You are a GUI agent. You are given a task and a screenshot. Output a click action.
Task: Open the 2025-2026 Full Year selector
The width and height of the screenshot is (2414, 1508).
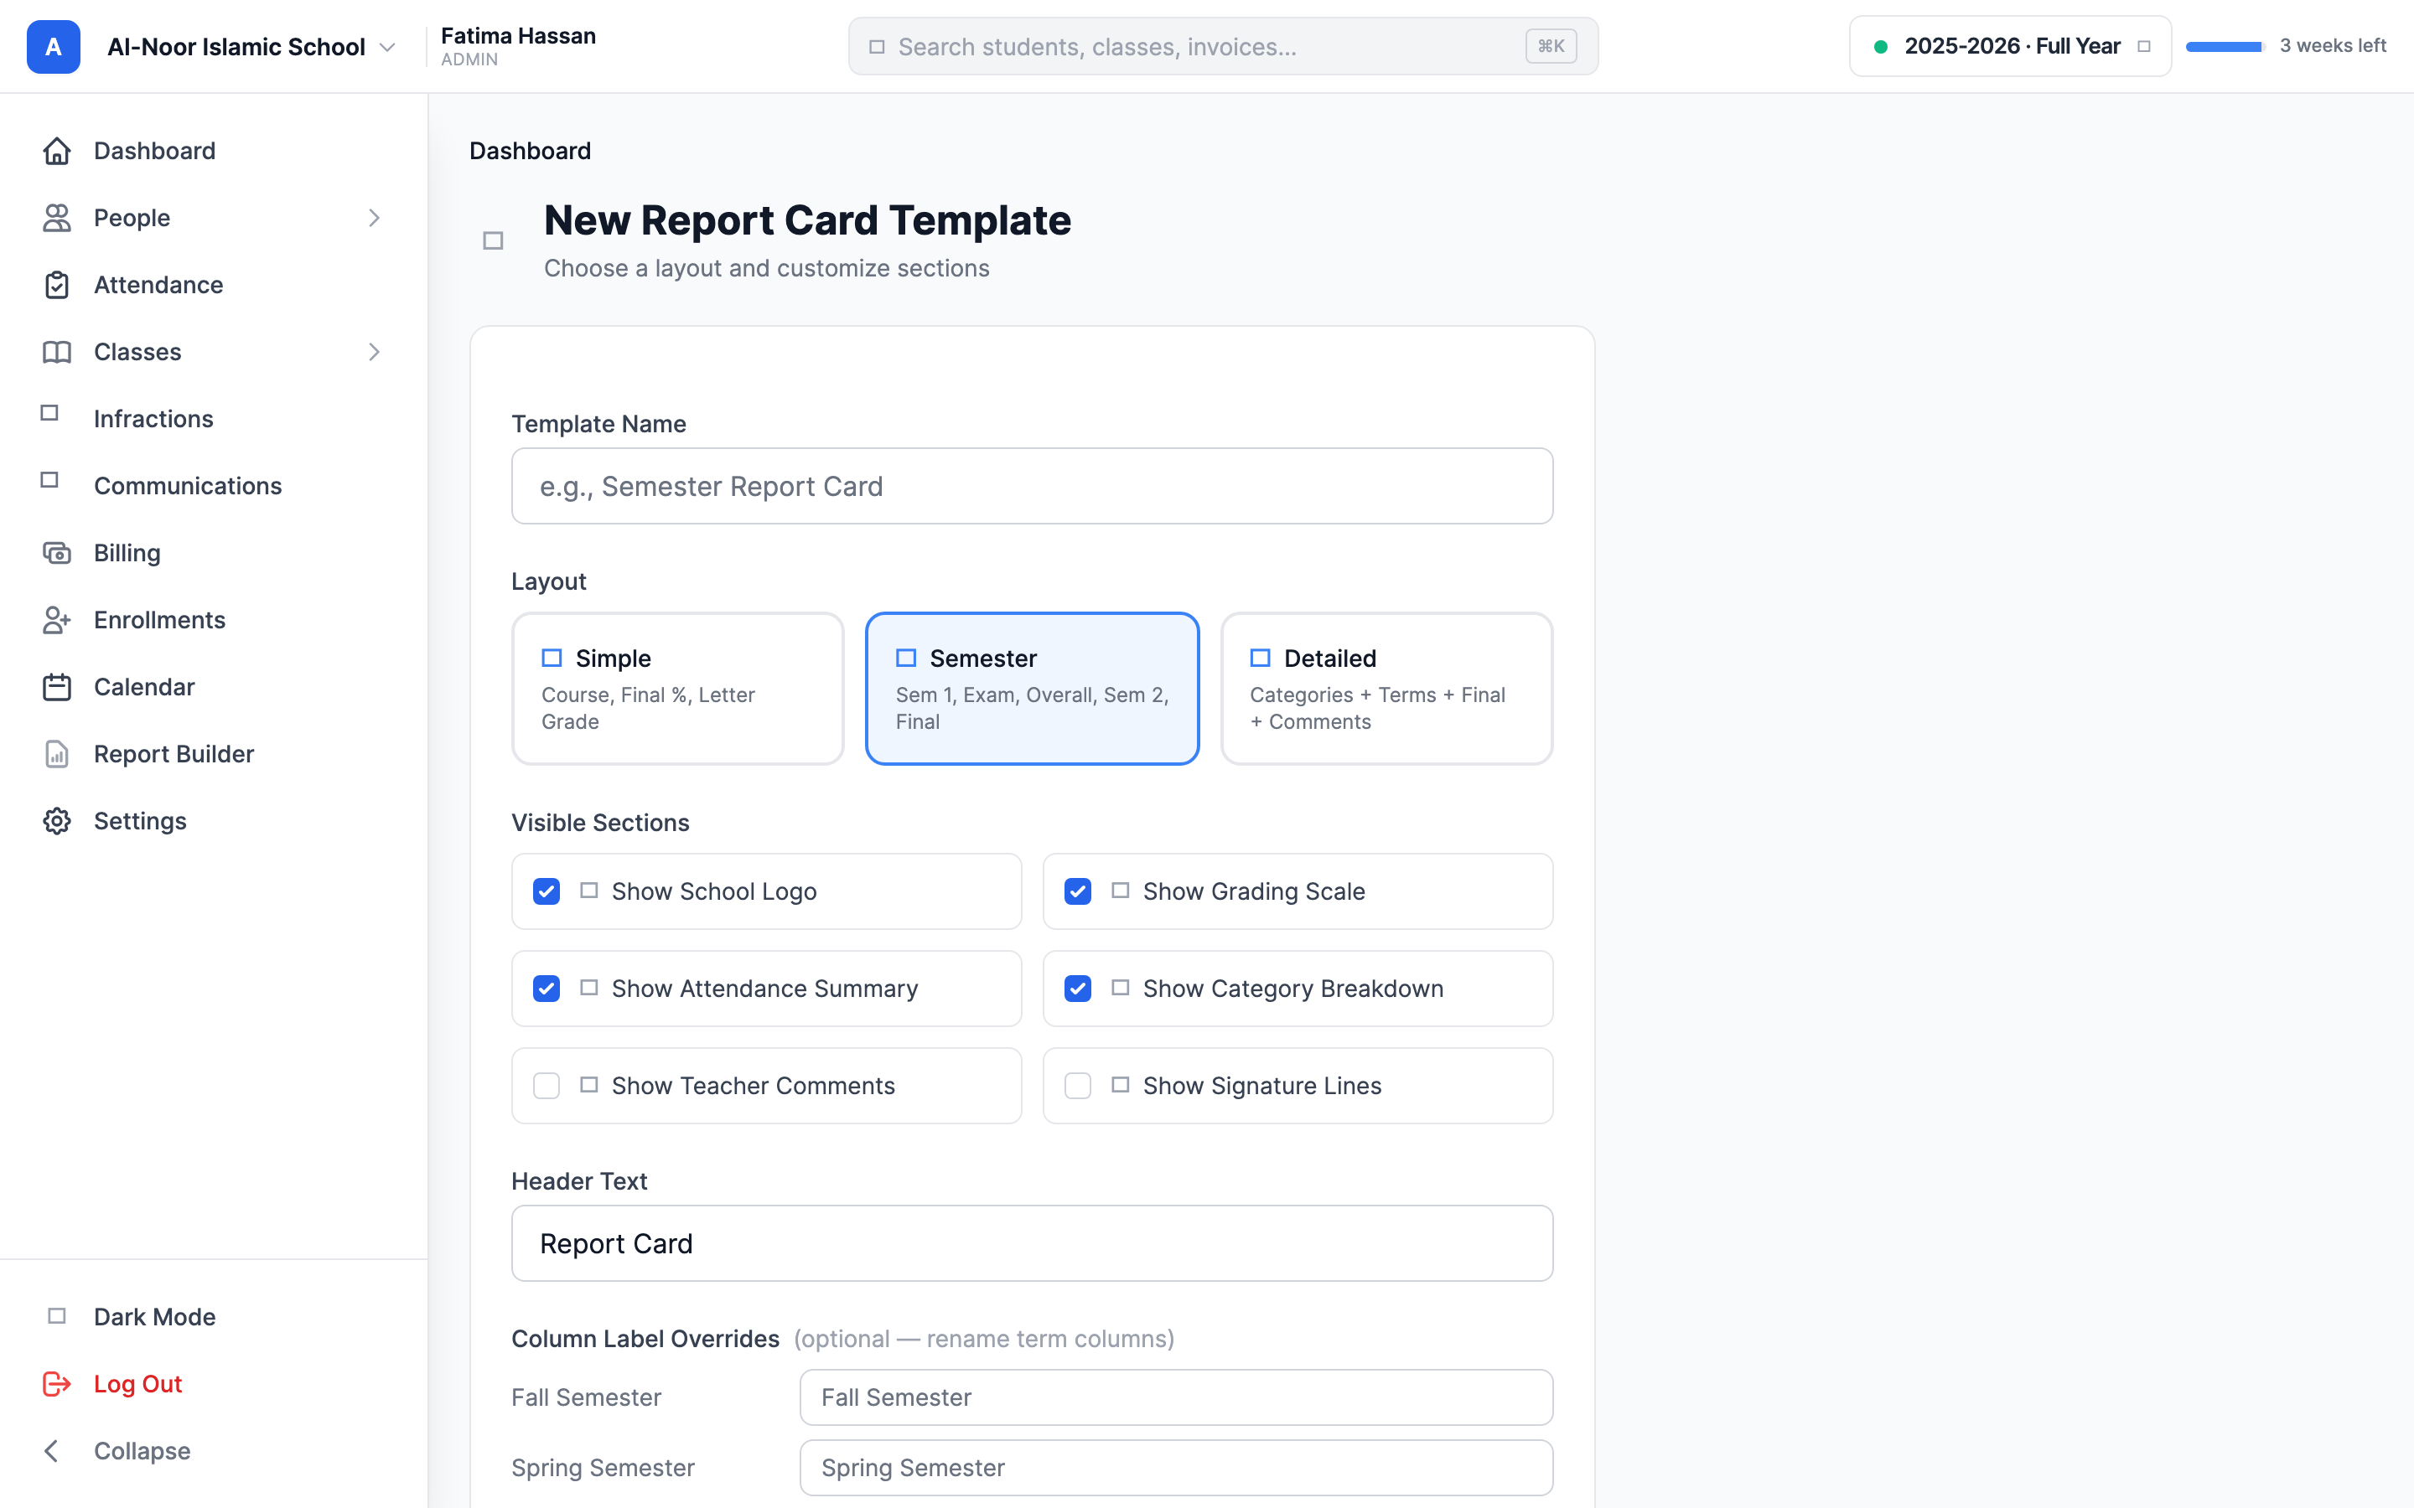point(2010,46)
